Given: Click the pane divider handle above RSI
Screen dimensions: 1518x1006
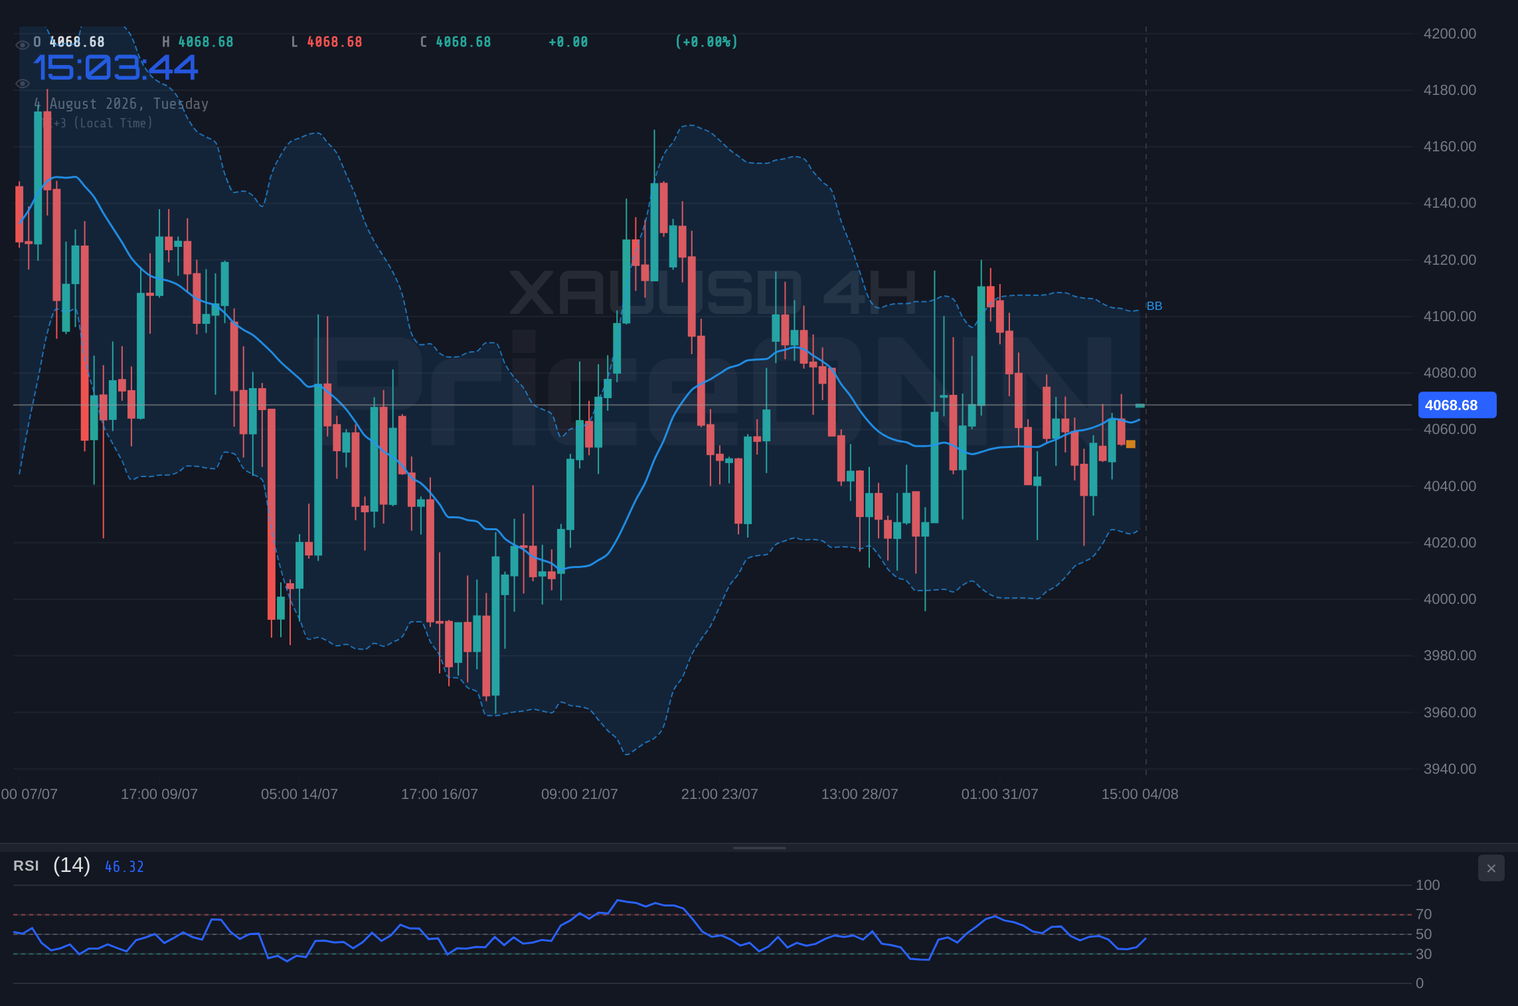Looking at the screenshot, I should pos(759,847).
